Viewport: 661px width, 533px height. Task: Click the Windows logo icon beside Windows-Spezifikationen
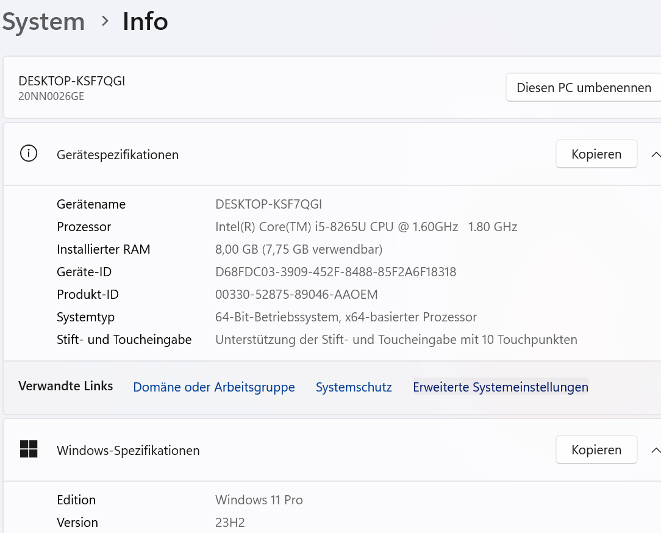coord(29,449)
